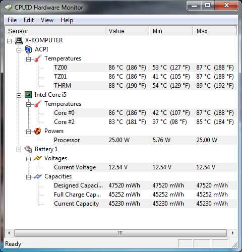Click the Capacities graph icon
This screenshot has height=252, width=242.
38,176
